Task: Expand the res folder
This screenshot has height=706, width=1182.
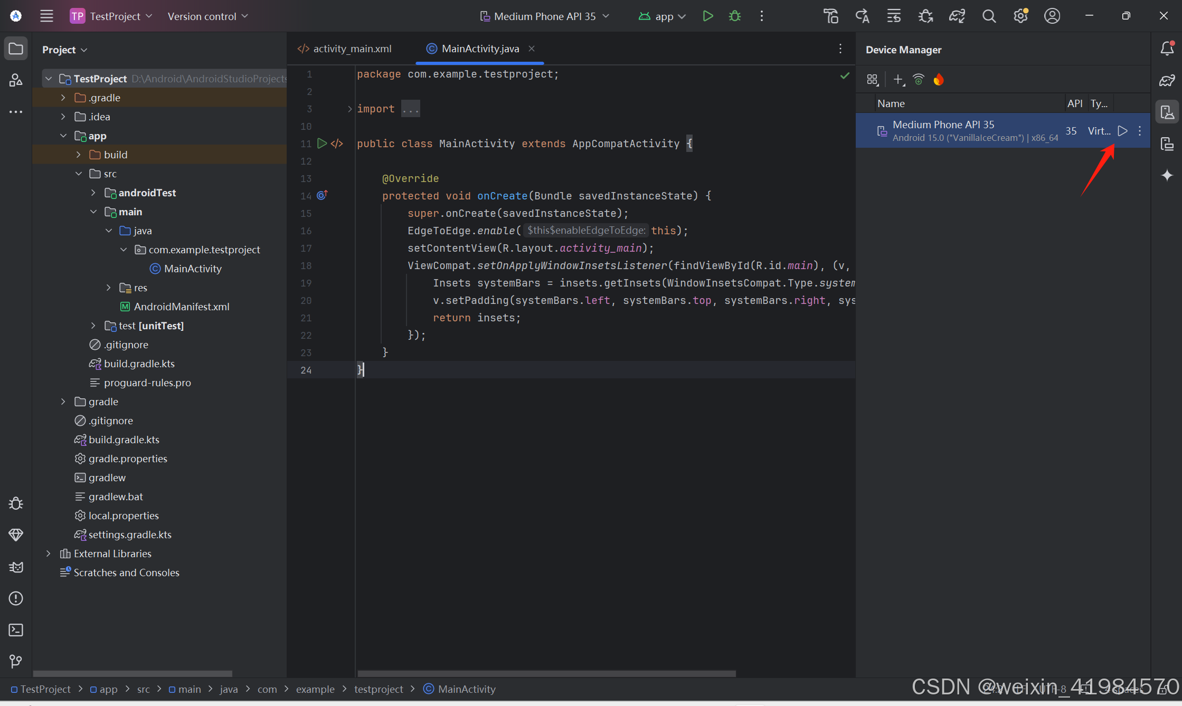Action: (109, 288)
